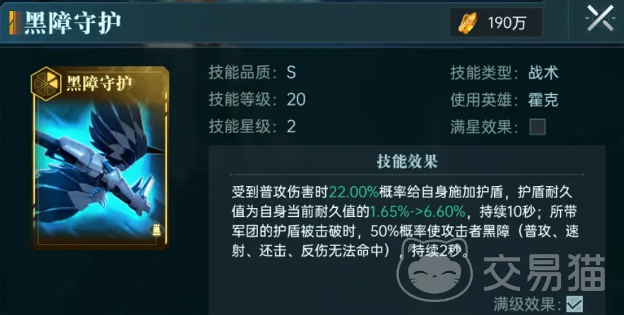Tap the 技能星级 value 2
The width and height of the screenshot is (624, 315).
point(291,127)
